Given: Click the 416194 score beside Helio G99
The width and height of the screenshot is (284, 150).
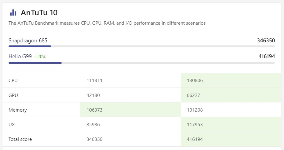Looking at the screenshot, I should click(x=267, y=56).
